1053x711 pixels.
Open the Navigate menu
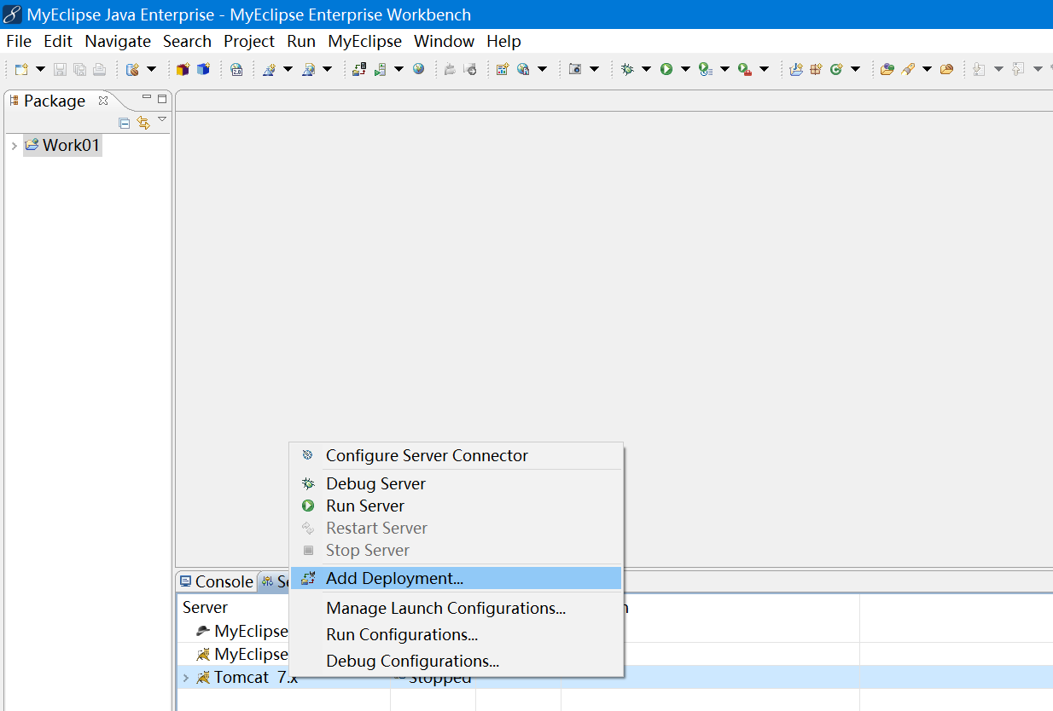pyautogui.click(x=118, y=41)
